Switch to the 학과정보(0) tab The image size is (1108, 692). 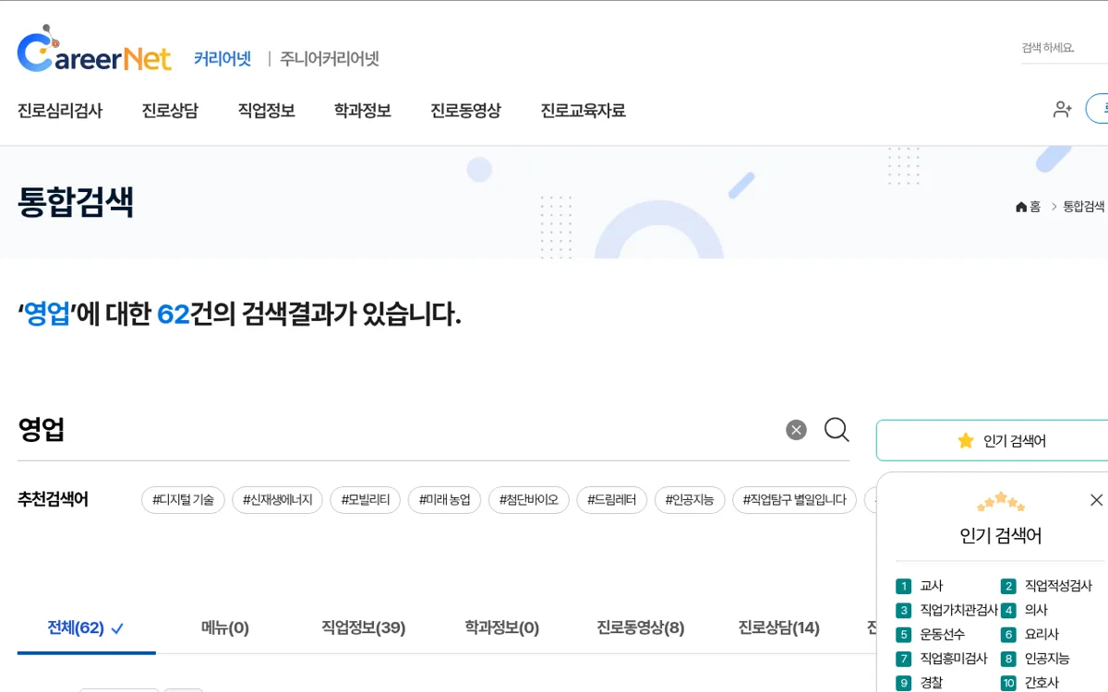(502, 628)
